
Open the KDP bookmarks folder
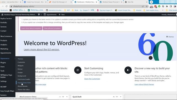67,10
